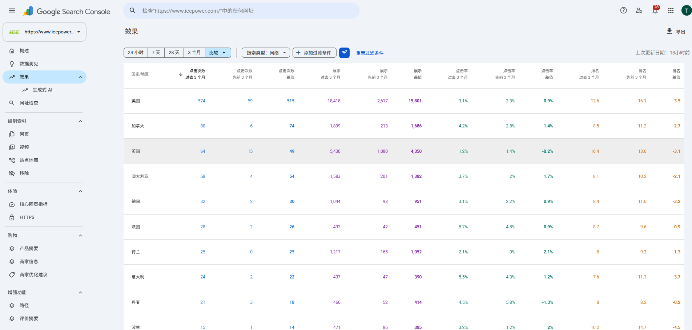This screenshot has width=692, height=330.
Task: Click the sort arrow on 点击次数 column
Action: (x=181, y=74)
